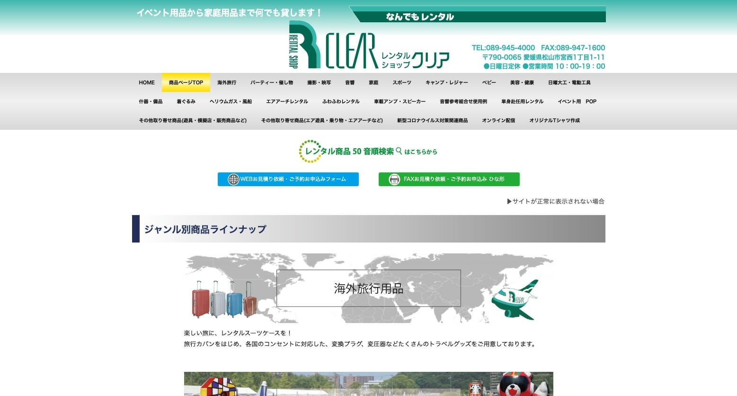Viewport: 737px width, 396px height.
Task: Click the magnifier icon in 50音順検索 banner
Action: (399, 151)
